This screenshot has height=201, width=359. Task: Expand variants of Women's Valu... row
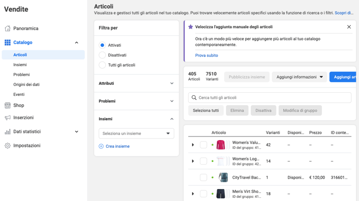[193, 145]
